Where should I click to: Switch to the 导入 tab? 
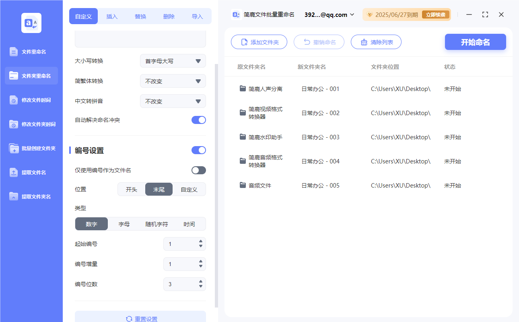click(198, 16)
